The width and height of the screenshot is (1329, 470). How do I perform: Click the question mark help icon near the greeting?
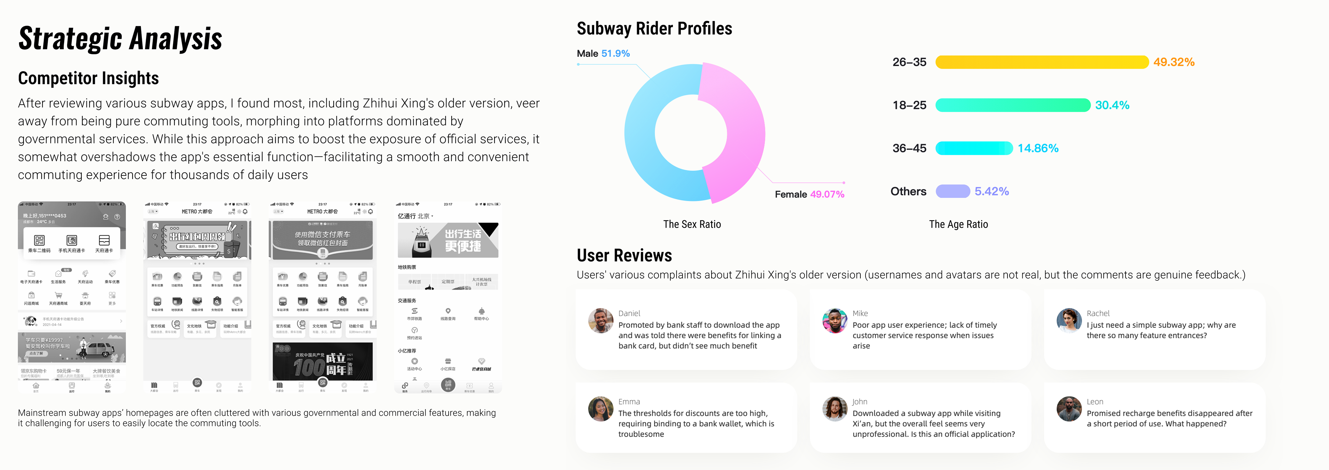click(117, 217)
